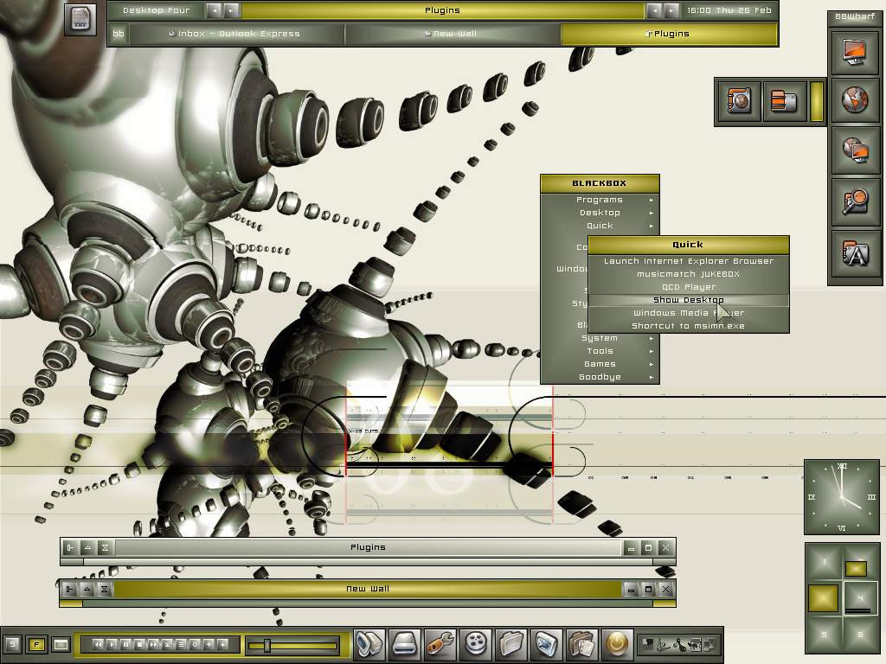Screen dimensions: 886x664
Task: Switch to next workspace arrow by Desktop Four
Action: pos(230,10)
